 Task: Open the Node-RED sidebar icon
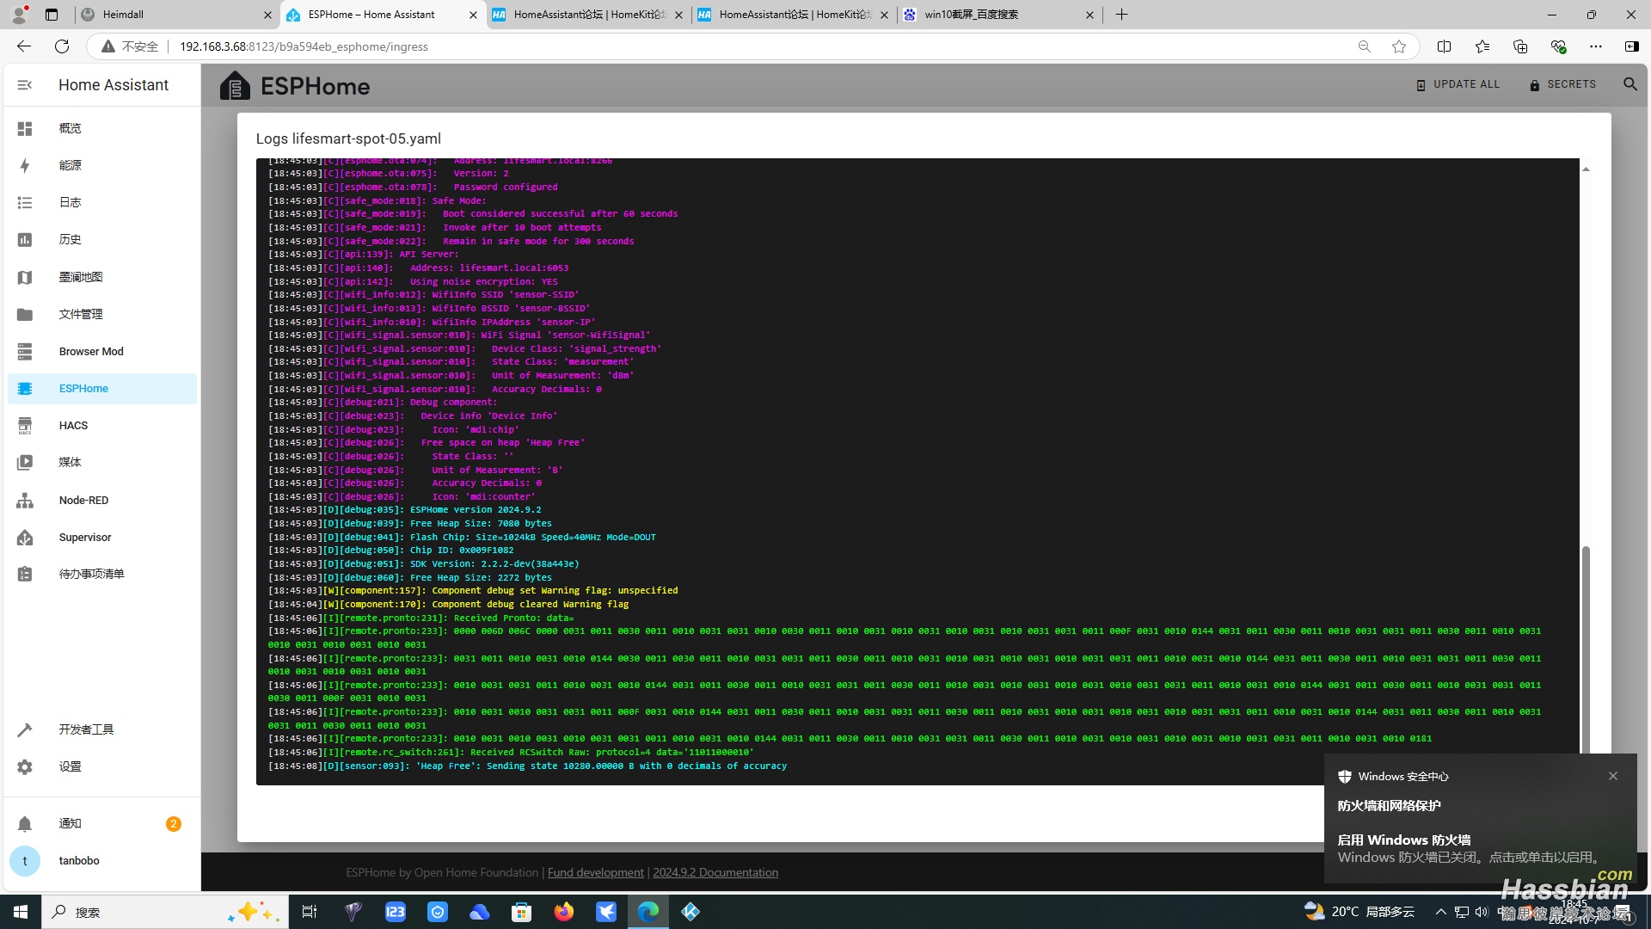point(25,501)
